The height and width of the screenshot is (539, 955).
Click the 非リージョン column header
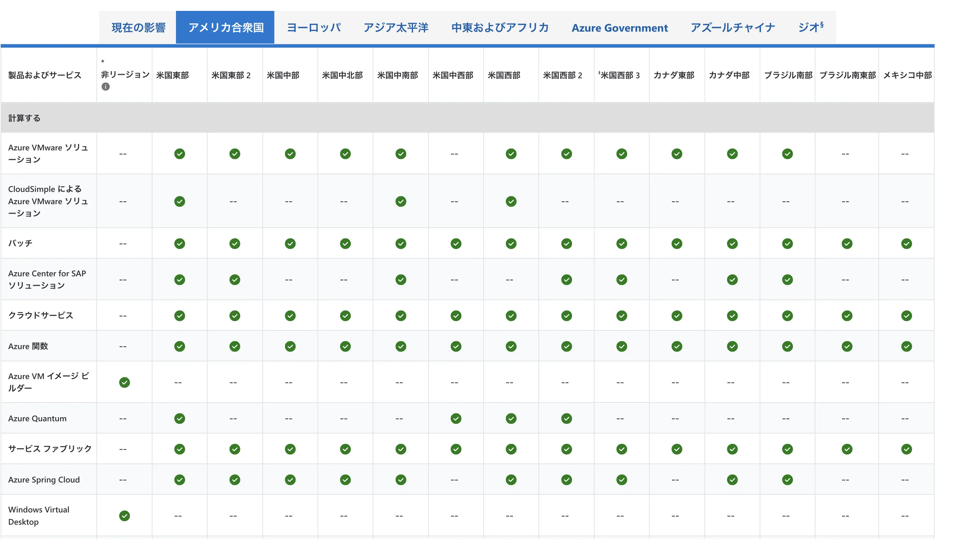coord(125,75)
